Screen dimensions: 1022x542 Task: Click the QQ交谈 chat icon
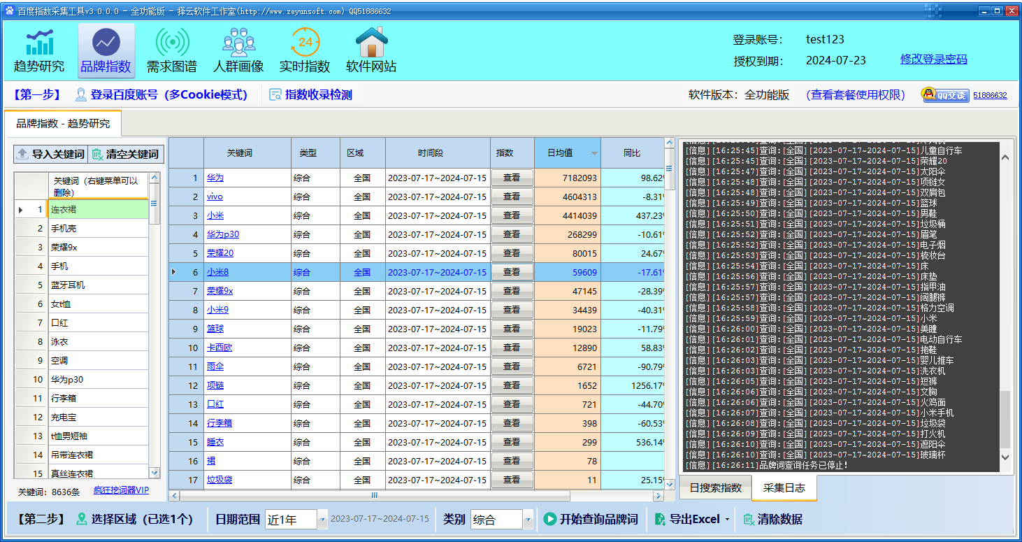tap(945, 95)
